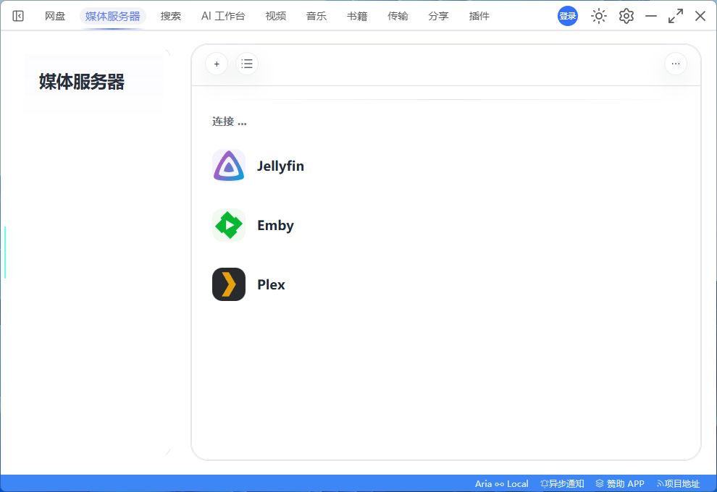Open 异步通知 notifications in status bar
The width and height of the screenshot is (717, 492).
click(563, 484)
